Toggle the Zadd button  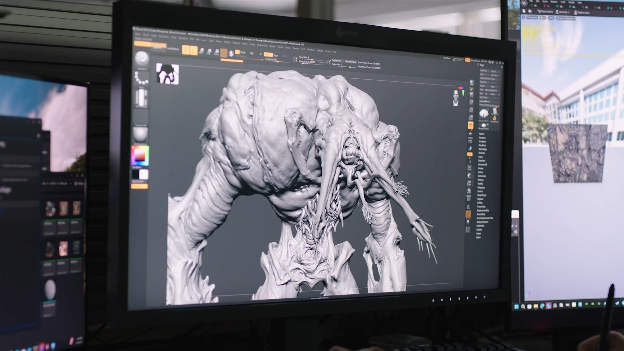pyautogui.click(x=268, y=55)
